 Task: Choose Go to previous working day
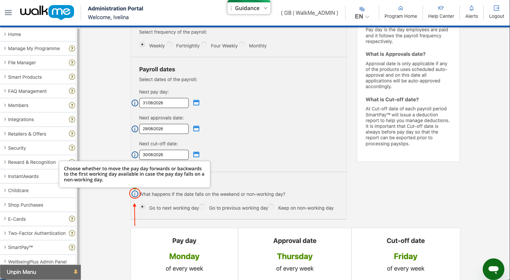pyautogui.click(x=202, y=207)
